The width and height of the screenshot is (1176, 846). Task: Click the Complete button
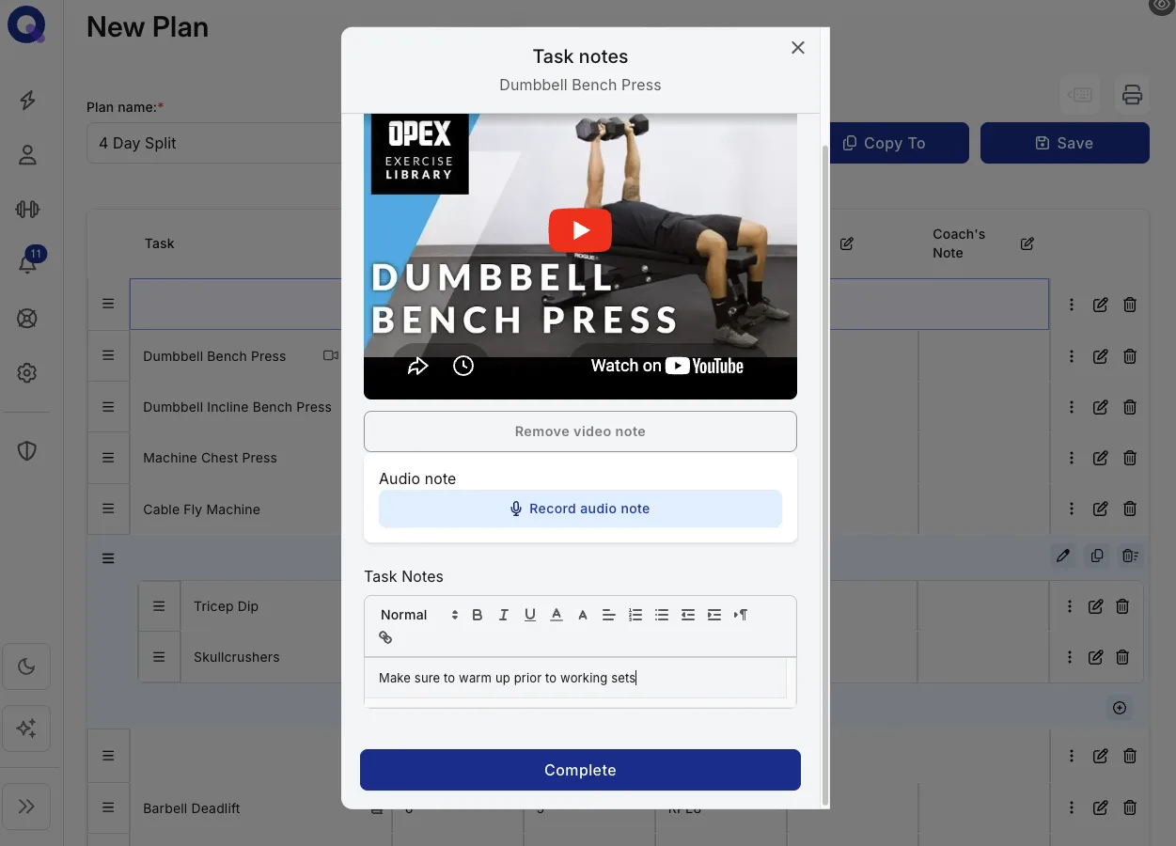coord(580,770)
